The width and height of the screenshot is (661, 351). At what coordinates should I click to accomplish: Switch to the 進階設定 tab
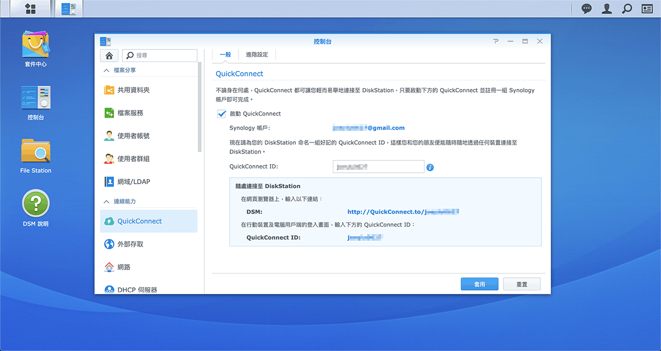tap(257, 54)
